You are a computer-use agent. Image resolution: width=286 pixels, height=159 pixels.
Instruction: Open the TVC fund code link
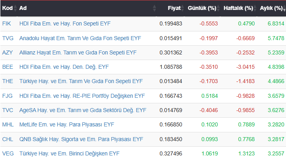8,110
